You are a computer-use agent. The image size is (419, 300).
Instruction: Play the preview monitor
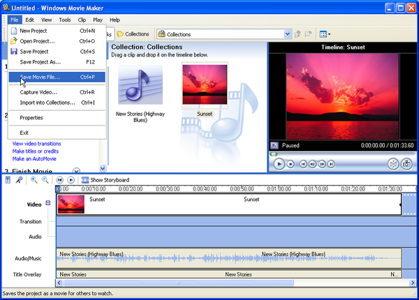click(279, 164)
